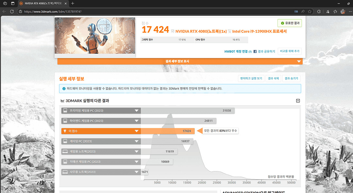This screenshot has height=193, width=353.
Task: Open browser settings and more menu
Action: [x=350, y=11]
